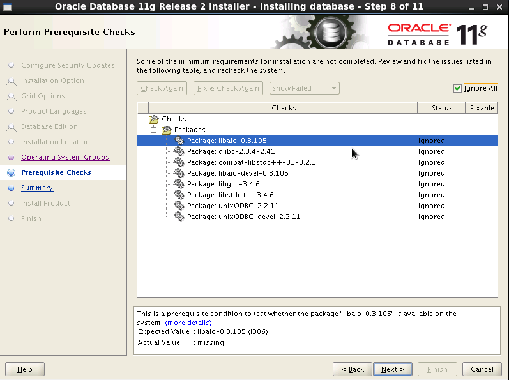
Task: Select Package glibc-2.3.4-2.41 row
Action: pos(317,151)
